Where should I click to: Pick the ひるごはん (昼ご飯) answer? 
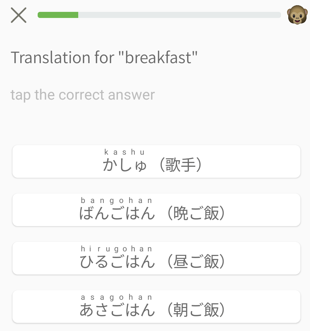[156, 258]
